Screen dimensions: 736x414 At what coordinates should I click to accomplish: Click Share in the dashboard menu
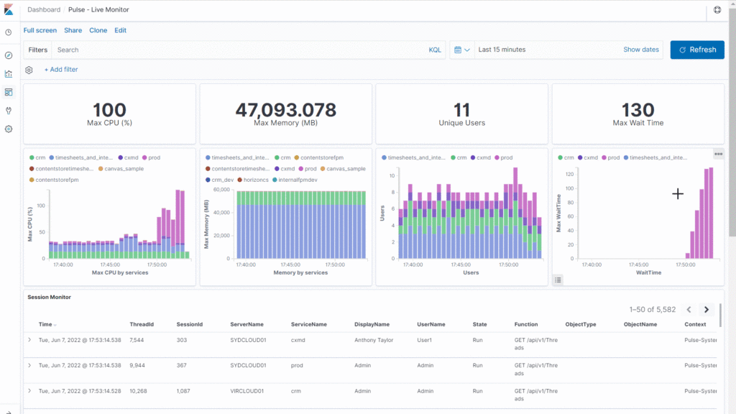(x=73, y=30)
